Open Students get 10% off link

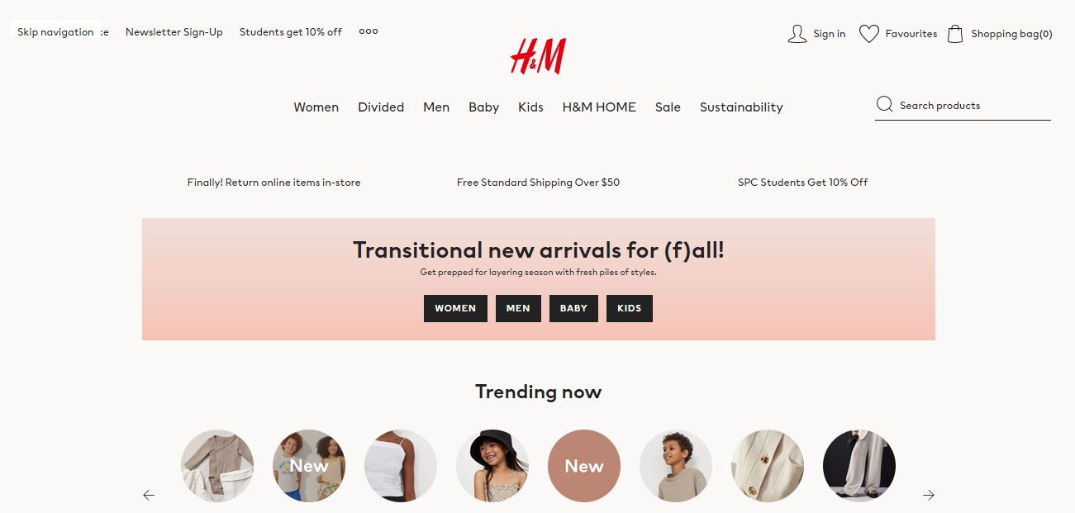point(291,32)
